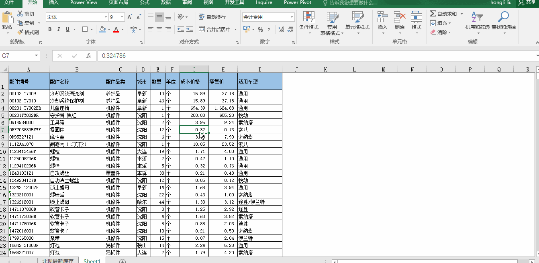
Task: Align text left in cell
Action: pos(151,29)
